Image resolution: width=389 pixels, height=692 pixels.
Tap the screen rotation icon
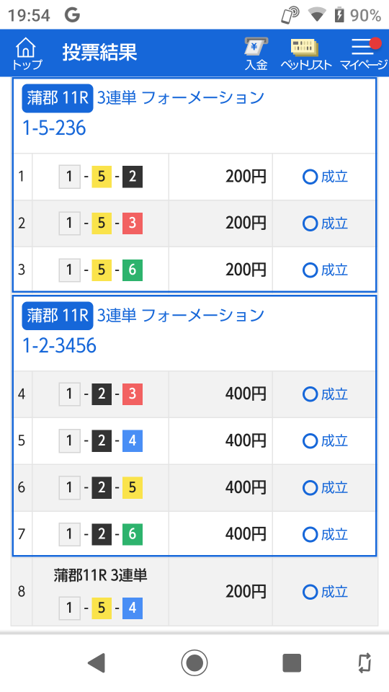tap(365, 663)
